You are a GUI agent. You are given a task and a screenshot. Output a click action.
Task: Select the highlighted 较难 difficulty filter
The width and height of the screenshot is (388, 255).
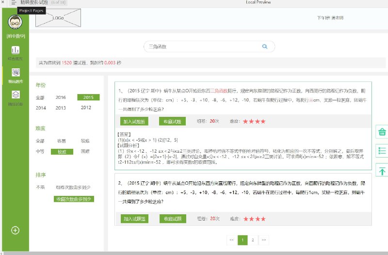62,152
